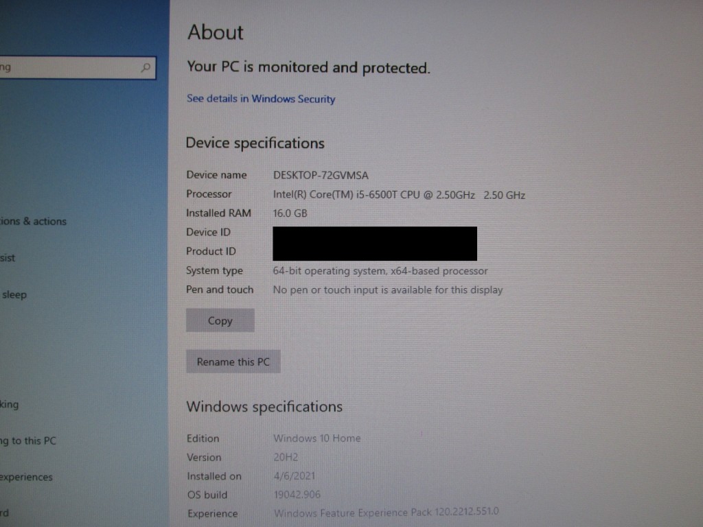This screenshot has height=527, width=703.
Task: Click the About page heading
Action: pyautogui.click(x=216, y=32)
